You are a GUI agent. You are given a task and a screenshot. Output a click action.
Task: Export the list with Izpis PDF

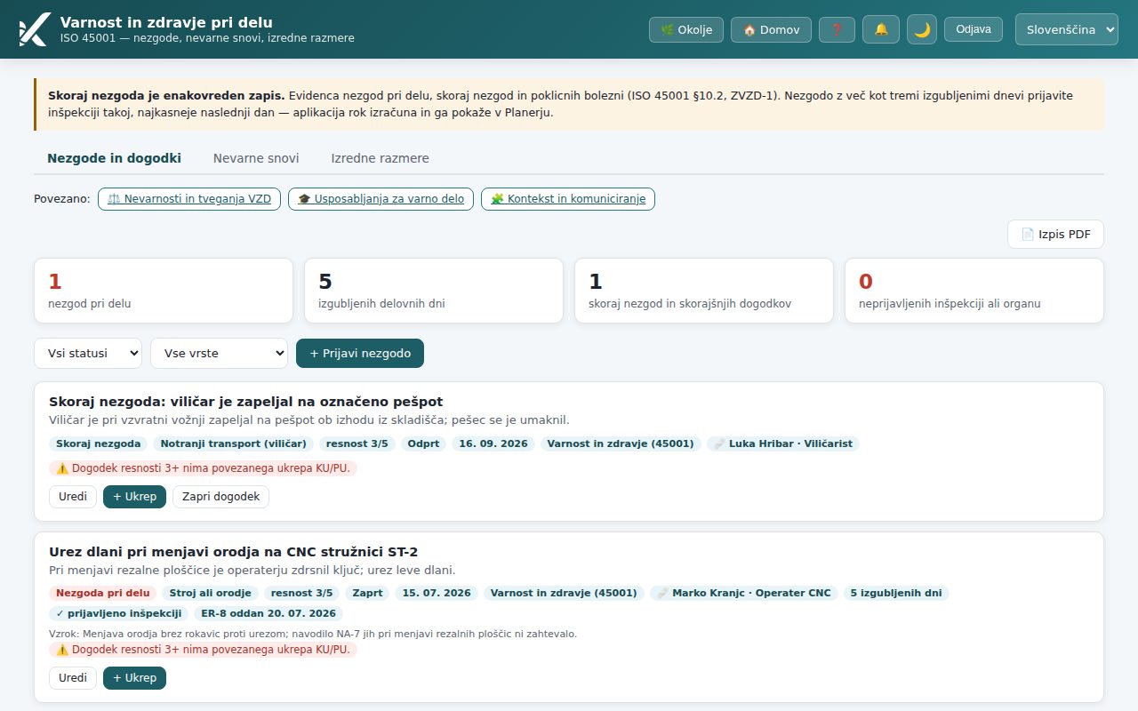click(x=1055, y=234)
